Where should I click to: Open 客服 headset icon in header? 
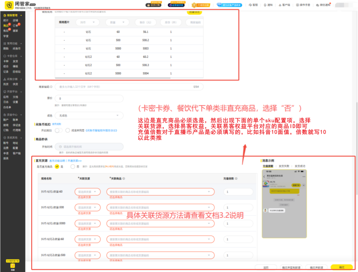[x=250, y=5]
